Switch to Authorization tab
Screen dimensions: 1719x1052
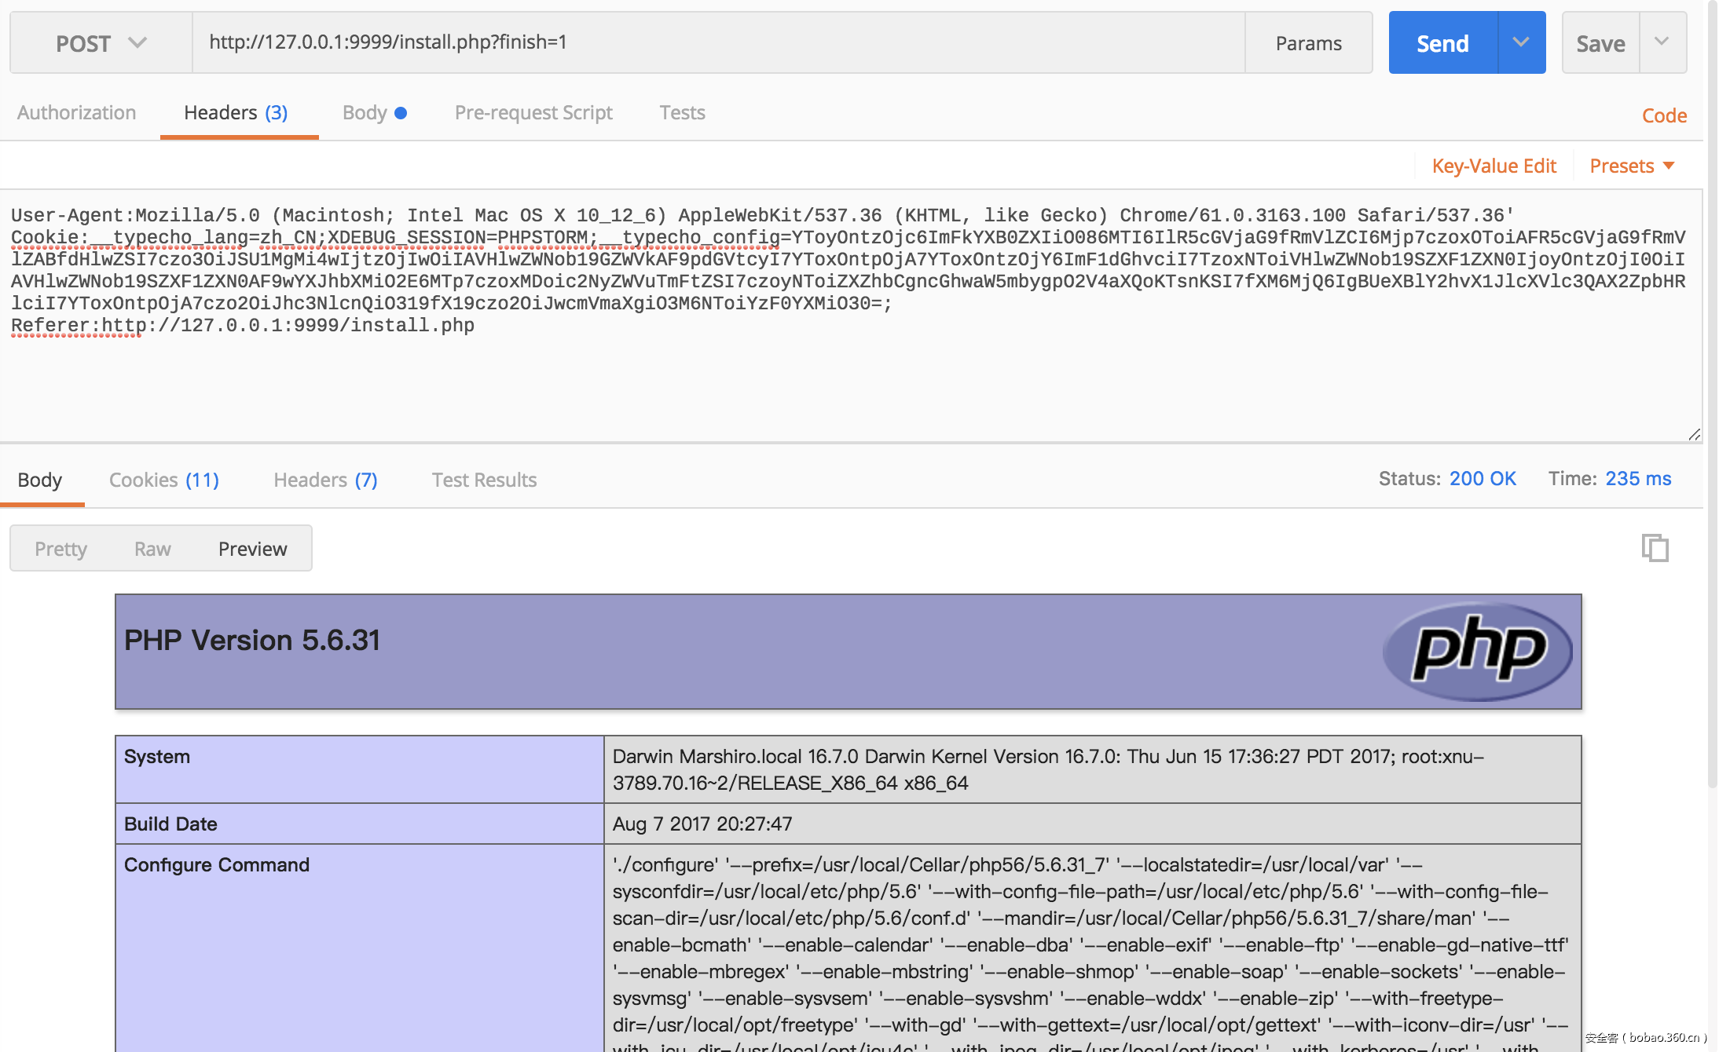77,112
